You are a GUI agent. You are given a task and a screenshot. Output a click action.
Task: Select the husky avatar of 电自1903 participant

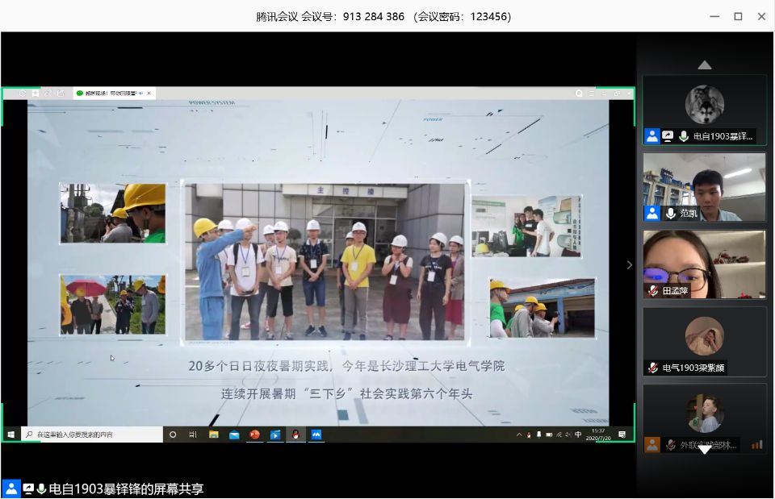coord(704,105)
